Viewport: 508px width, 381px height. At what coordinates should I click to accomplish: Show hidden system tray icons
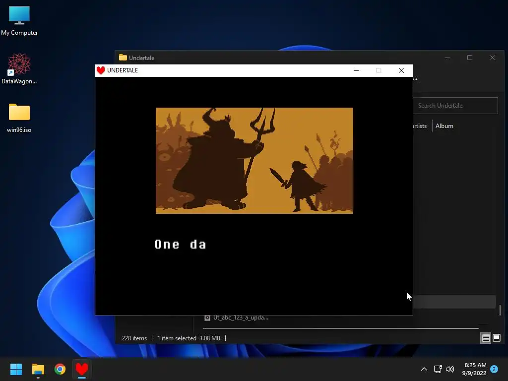pyautogui.click(x=424, y=369)
